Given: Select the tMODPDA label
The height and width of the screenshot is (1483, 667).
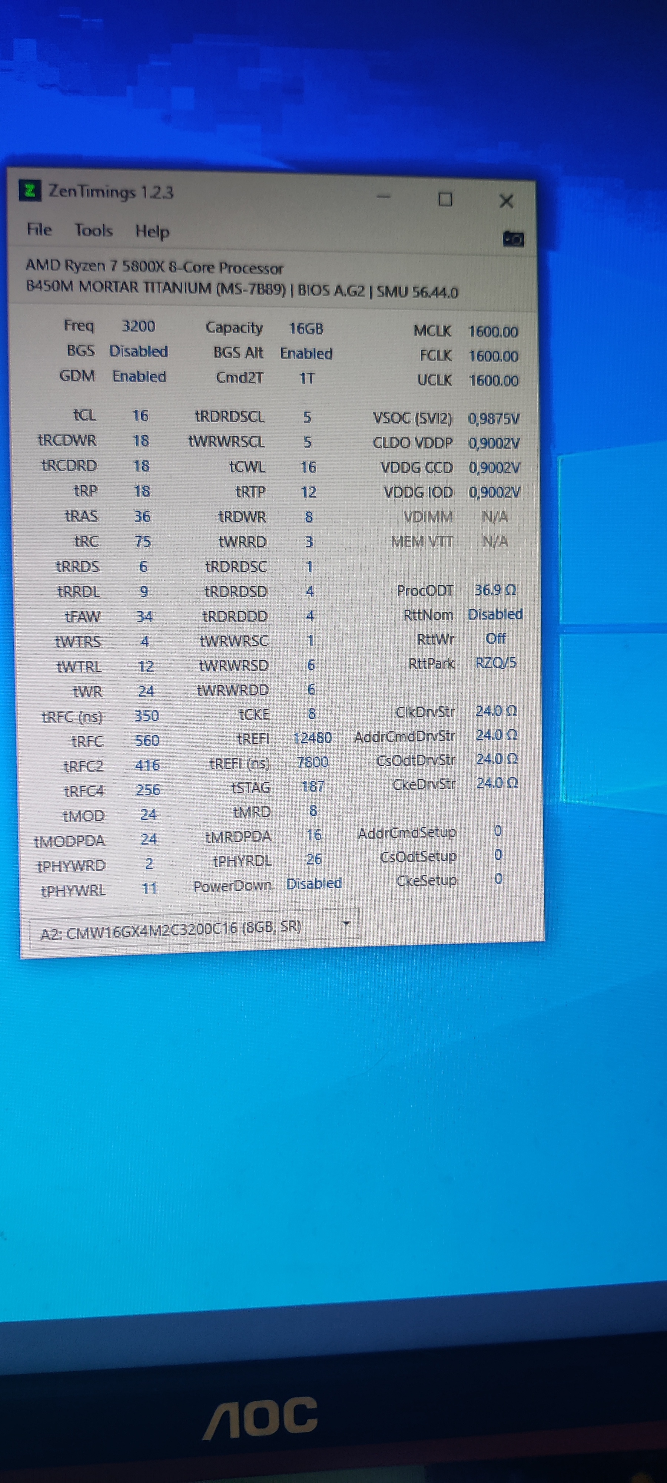Looking at the screenshot, I should 70,841.
